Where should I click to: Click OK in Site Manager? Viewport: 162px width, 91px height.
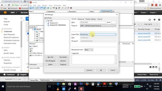pyautogui.click(x=101, y=70)
